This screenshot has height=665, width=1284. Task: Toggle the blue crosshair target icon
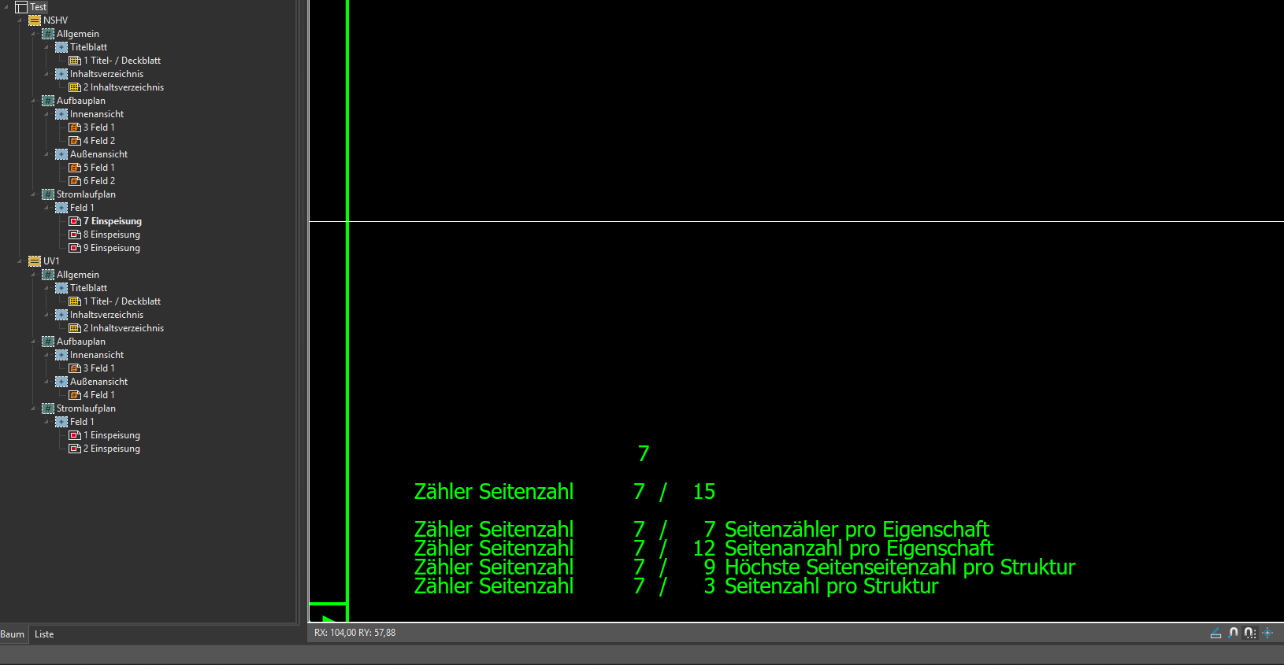tap(1267, 633)
